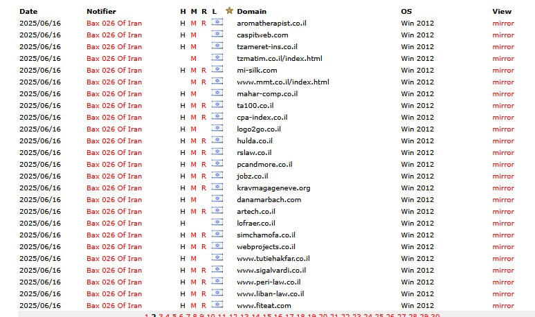Click the flag next to rslaw.co.il

click(217, 152)
